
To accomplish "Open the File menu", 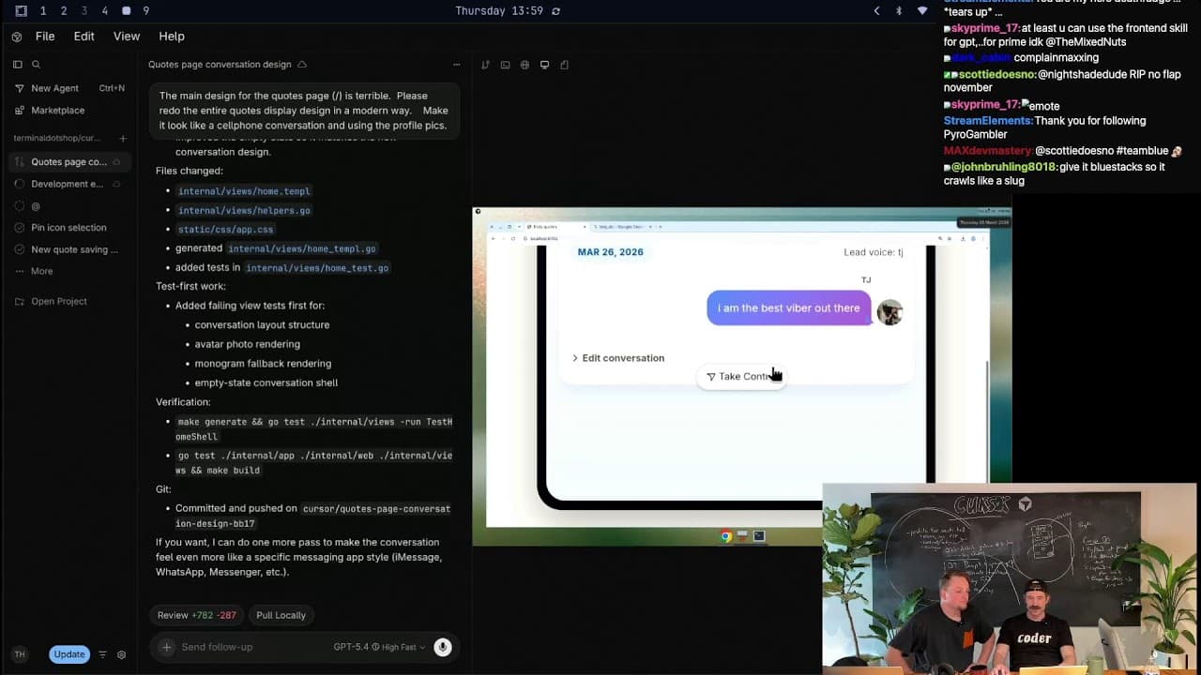I will (x=45, y=36).
